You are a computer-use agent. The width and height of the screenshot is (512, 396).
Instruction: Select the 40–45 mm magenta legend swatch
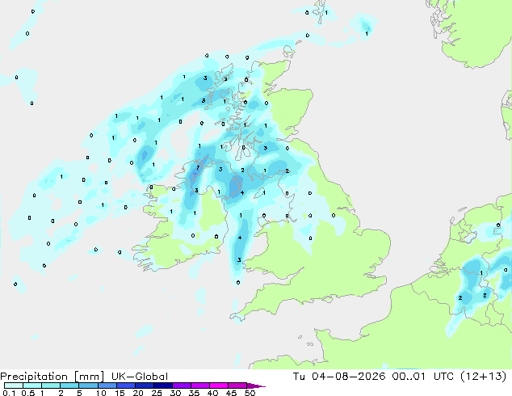[x=219, y=385]
